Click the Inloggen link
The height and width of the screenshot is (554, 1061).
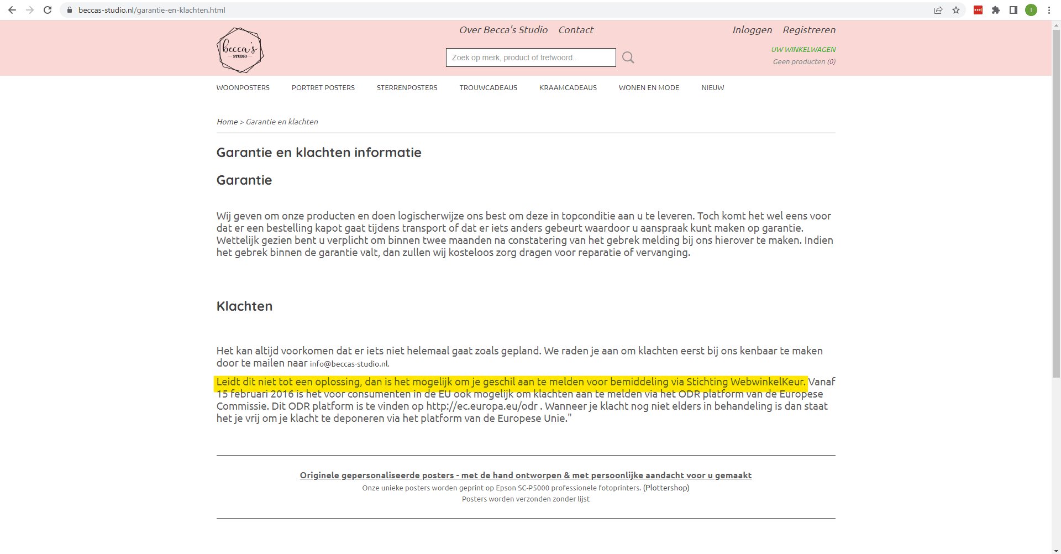752,30
